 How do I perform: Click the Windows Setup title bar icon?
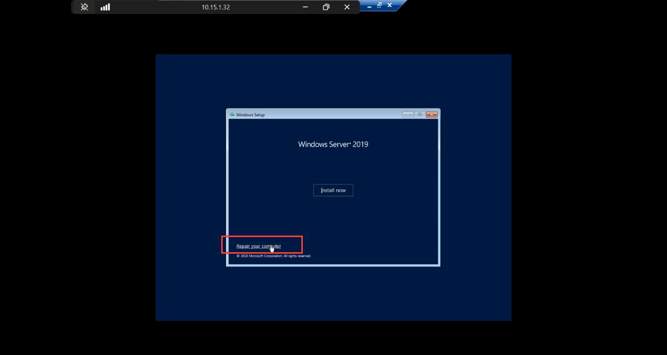[232, 114]
